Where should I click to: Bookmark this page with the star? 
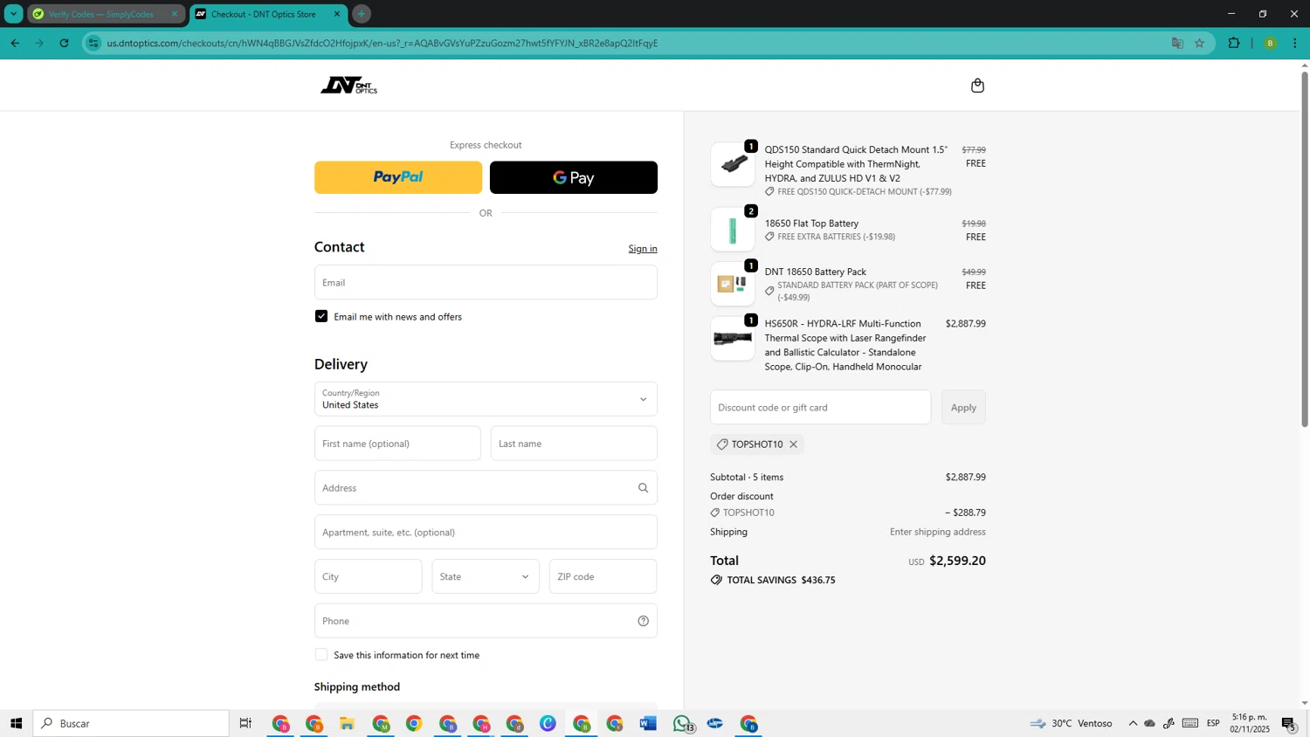coord(1199,43)
